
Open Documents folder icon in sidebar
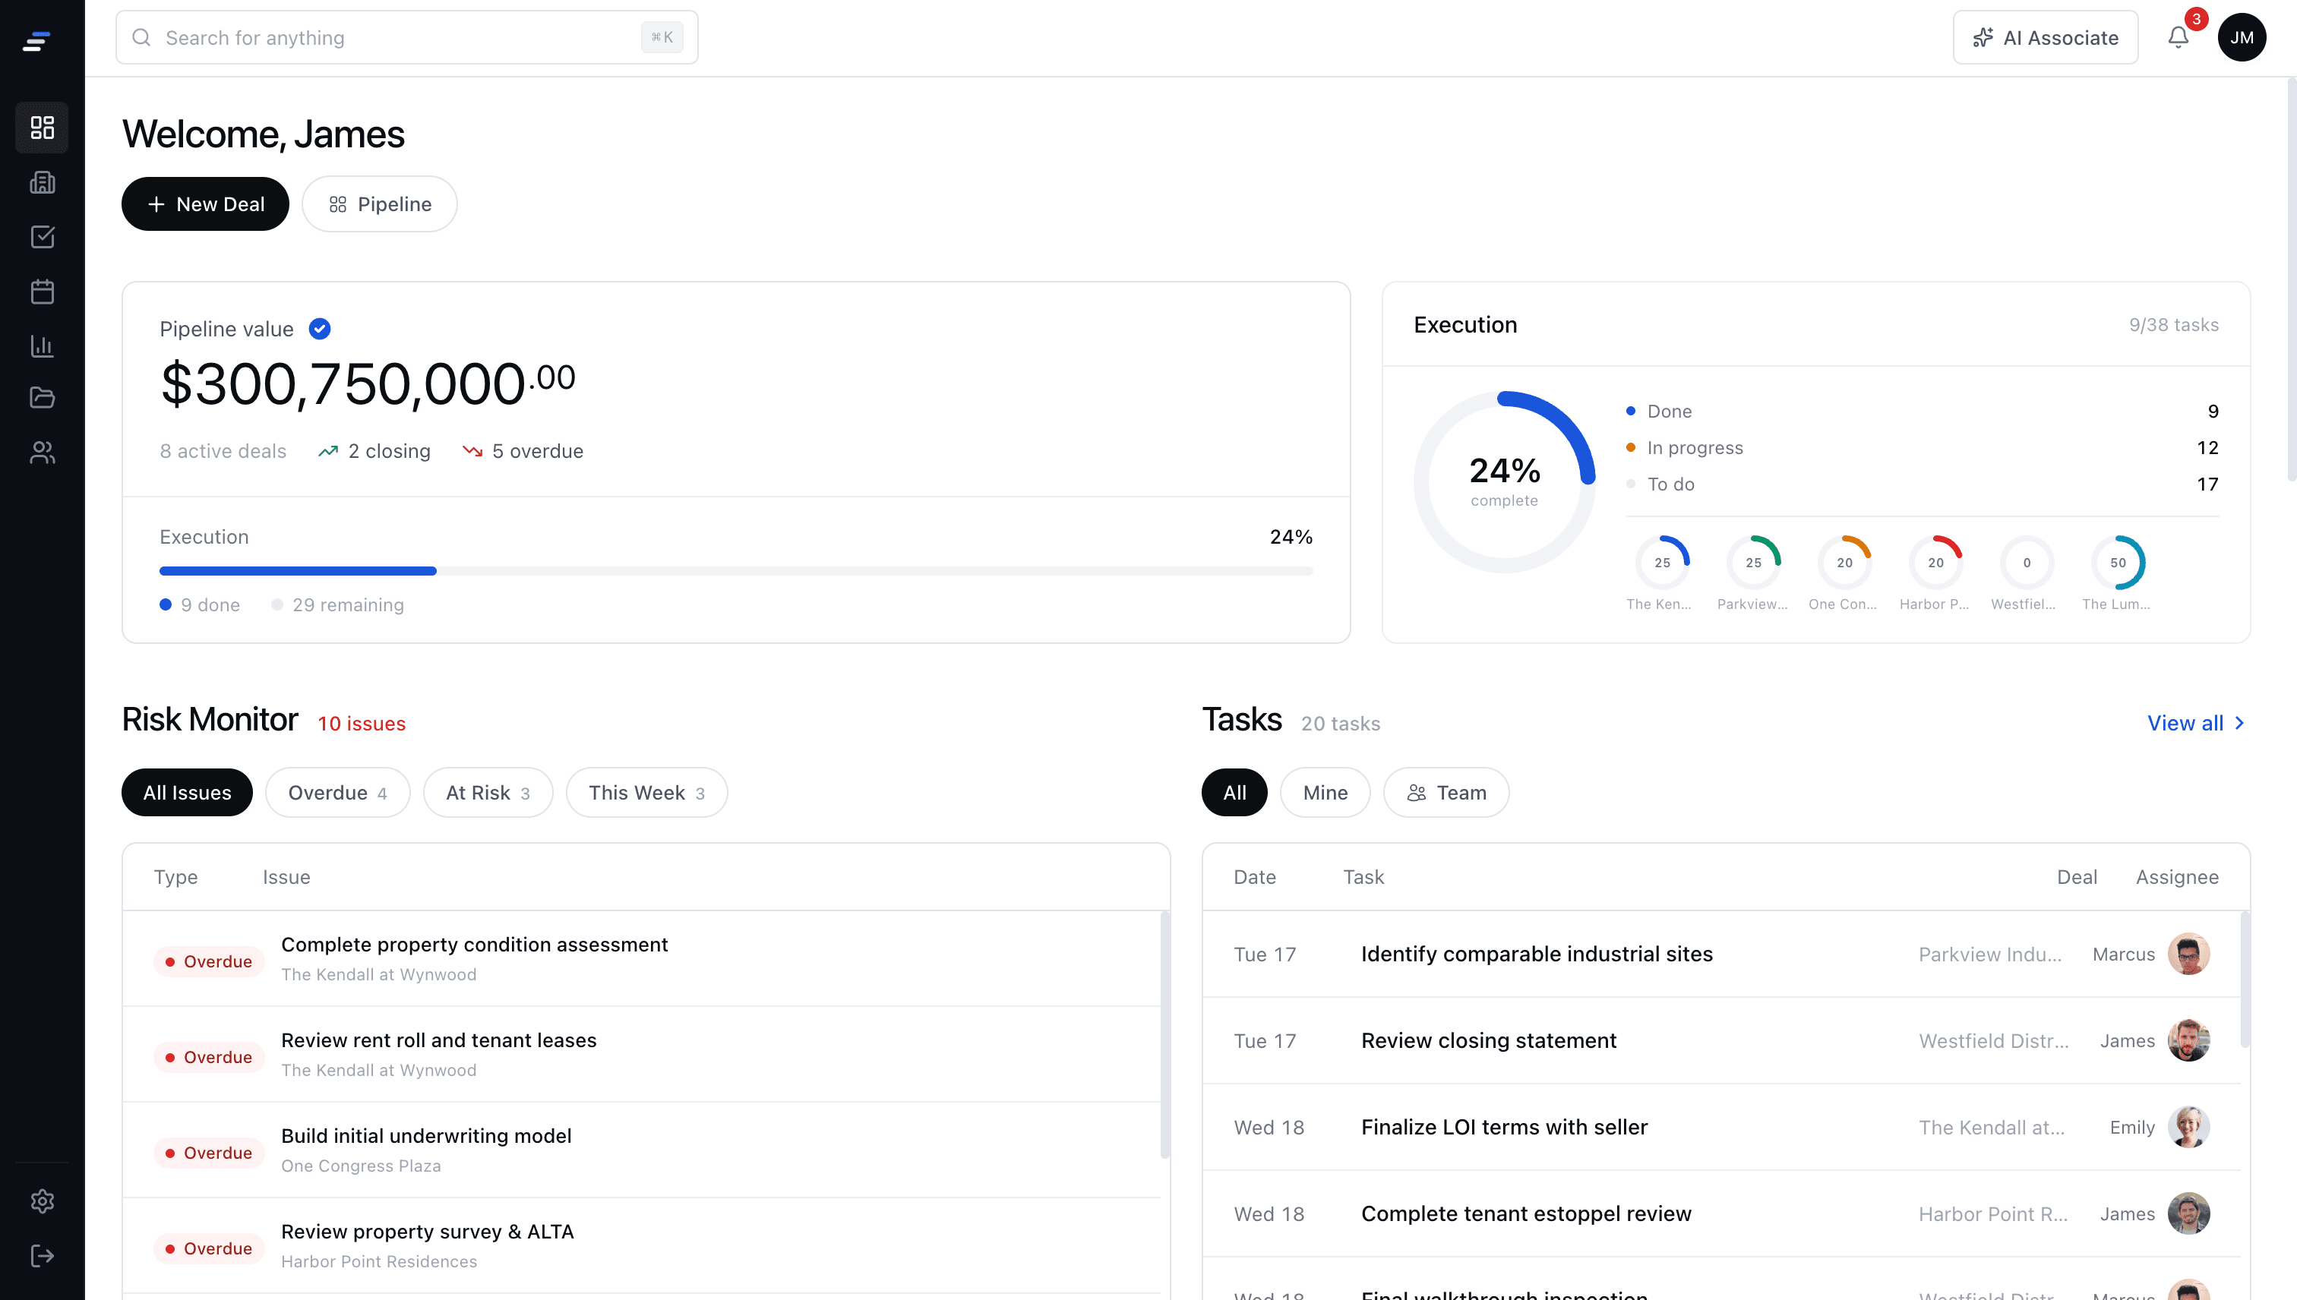click(x=42, y=398)
